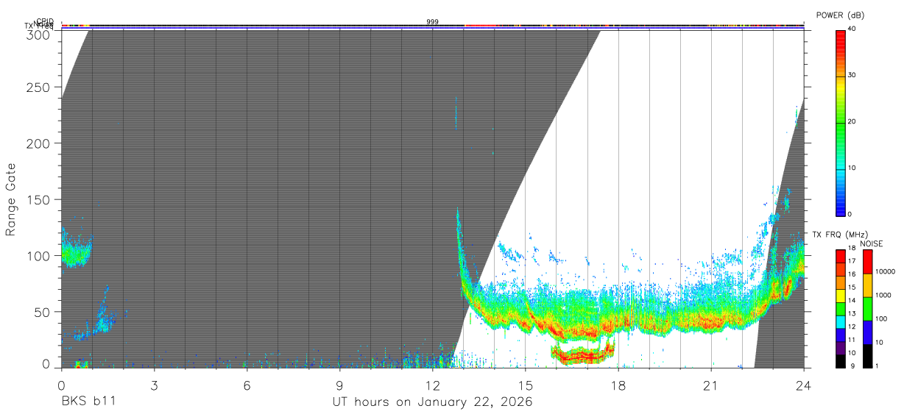Pick the blue NOISE swatch above 10
This screenshot has width=904, height=417.
tap(867, 332)
